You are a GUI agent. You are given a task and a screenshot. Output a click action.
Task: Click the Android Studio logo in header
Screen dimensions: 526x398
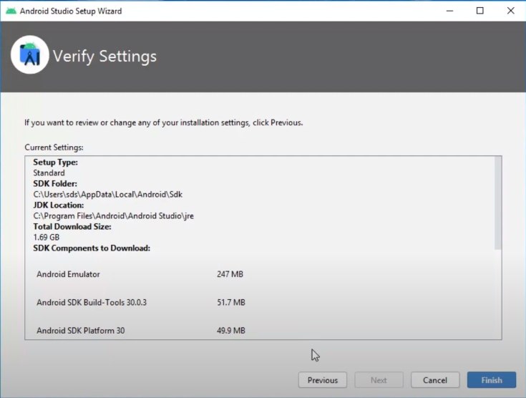[30, 54]
